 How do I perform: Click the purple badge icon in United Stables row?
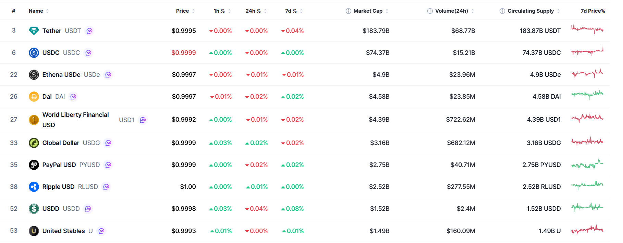[101, 231]
